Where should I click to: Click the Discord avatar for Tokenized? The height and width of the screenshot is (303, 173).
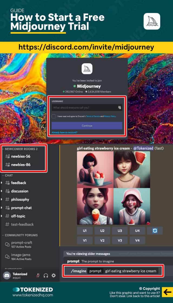(x=7, y=276)
